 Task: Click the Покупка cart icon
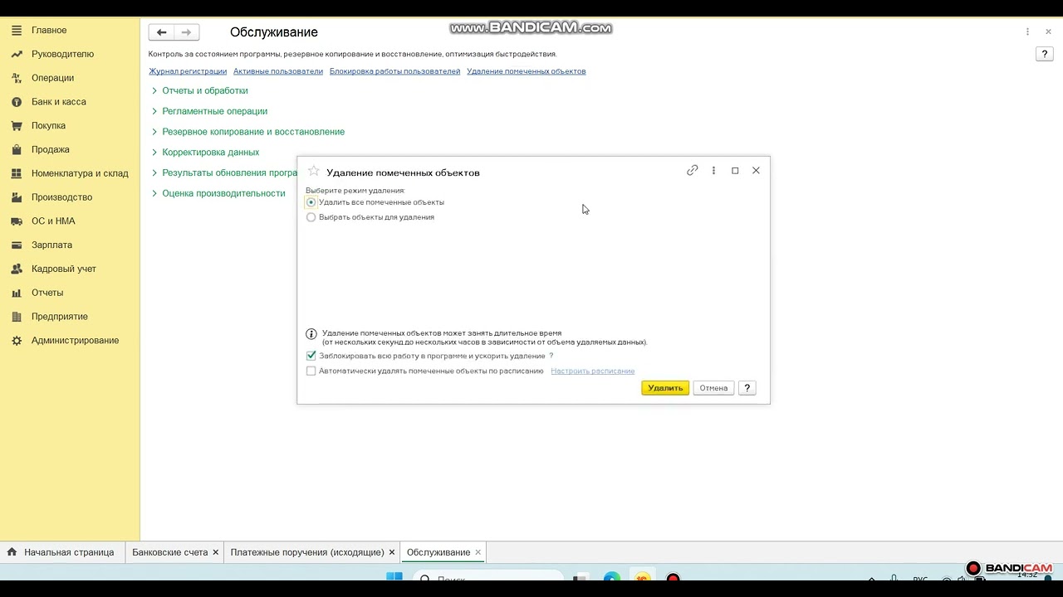pyautogui.click(x=16, y=126)
